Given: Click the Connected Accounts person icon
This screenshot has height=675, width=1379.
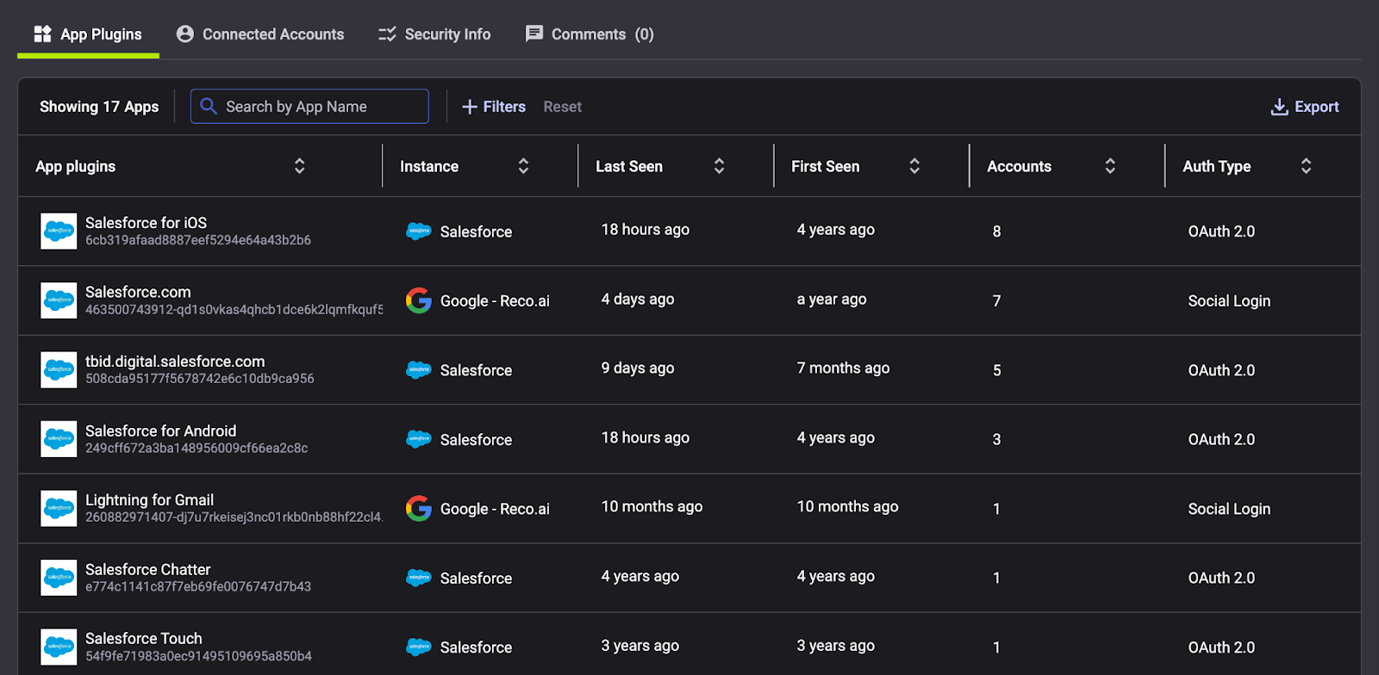Looking at the screenshot, I should click(185, 34).
